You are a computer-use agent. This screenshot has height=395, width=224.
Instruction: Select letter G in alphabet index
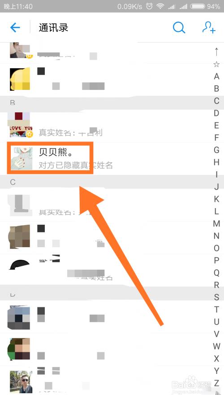point(216,150)
